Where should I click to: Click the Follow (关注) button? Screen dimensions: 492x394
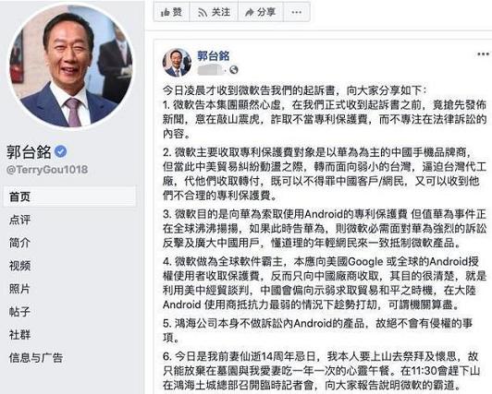214,12
